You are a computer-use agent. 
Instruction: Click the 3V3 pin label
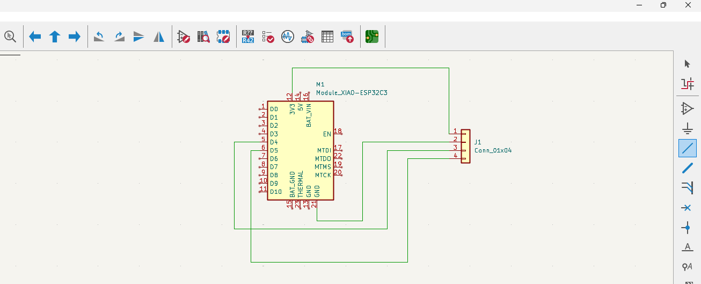tap(292, 109)
